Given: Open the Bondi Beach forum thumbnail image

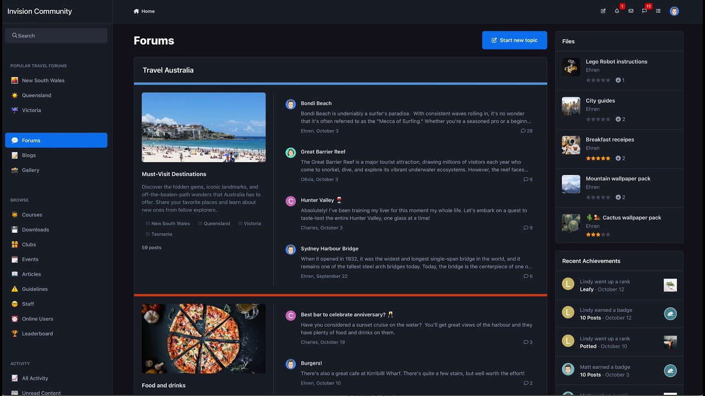Looking at the screenshot, I should click(x=204, y=127).
